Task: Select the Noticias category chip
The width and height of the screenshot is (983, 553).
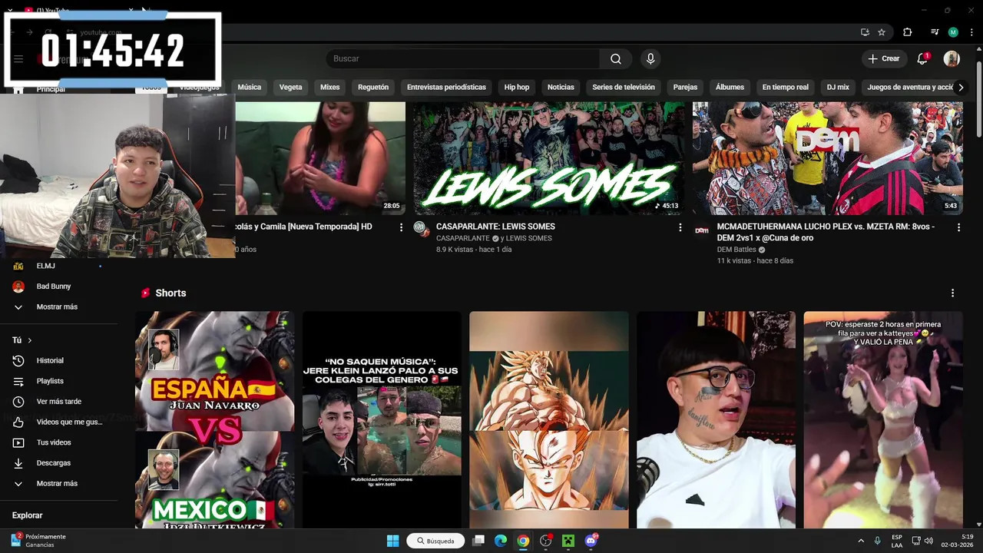Action: point(561,88)
